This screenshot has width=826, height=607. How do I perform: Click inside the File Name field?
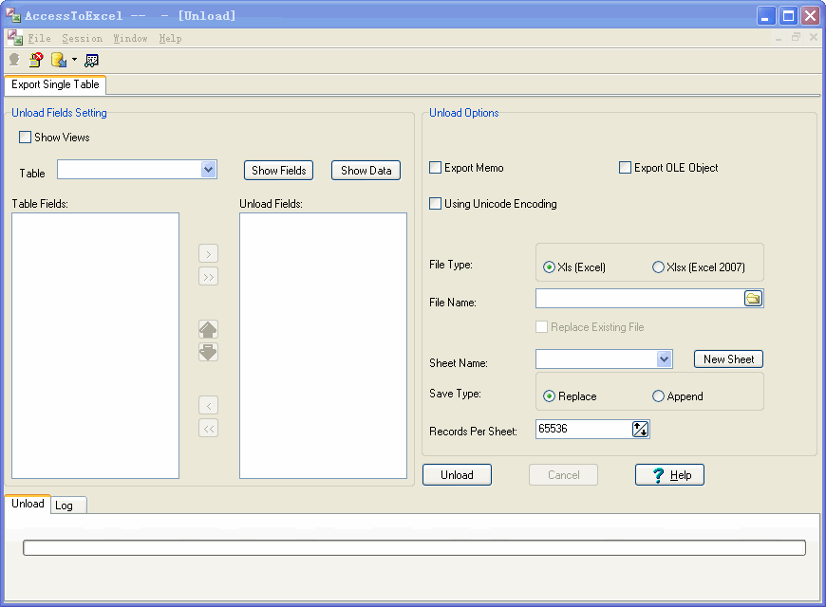click(x=640, y=299)
